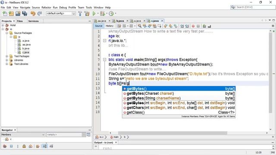Open the Members dropdown in the Navigator panel
The width and height of the screenshot is (276, 155).
click(x=23, y=135)
